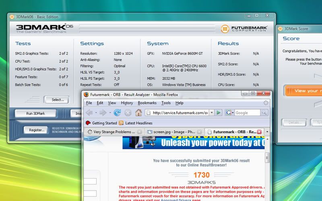Open the Getting Started bookmark

[101, 123]
